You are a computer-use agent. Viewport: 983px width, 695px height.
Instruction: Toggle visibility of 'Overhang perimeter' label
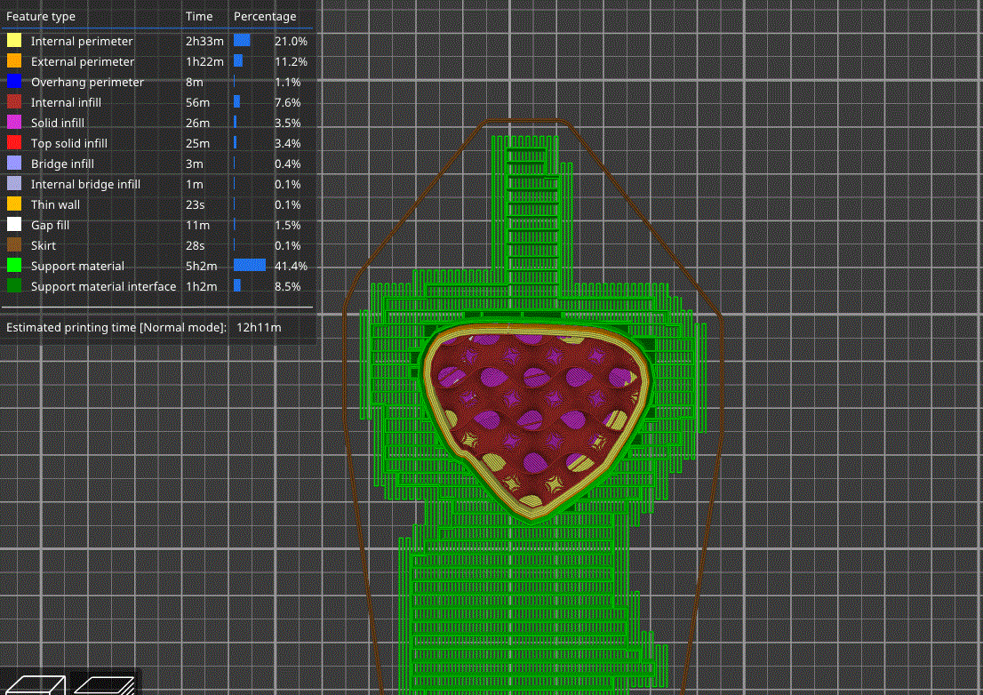(x=87, y=82)
